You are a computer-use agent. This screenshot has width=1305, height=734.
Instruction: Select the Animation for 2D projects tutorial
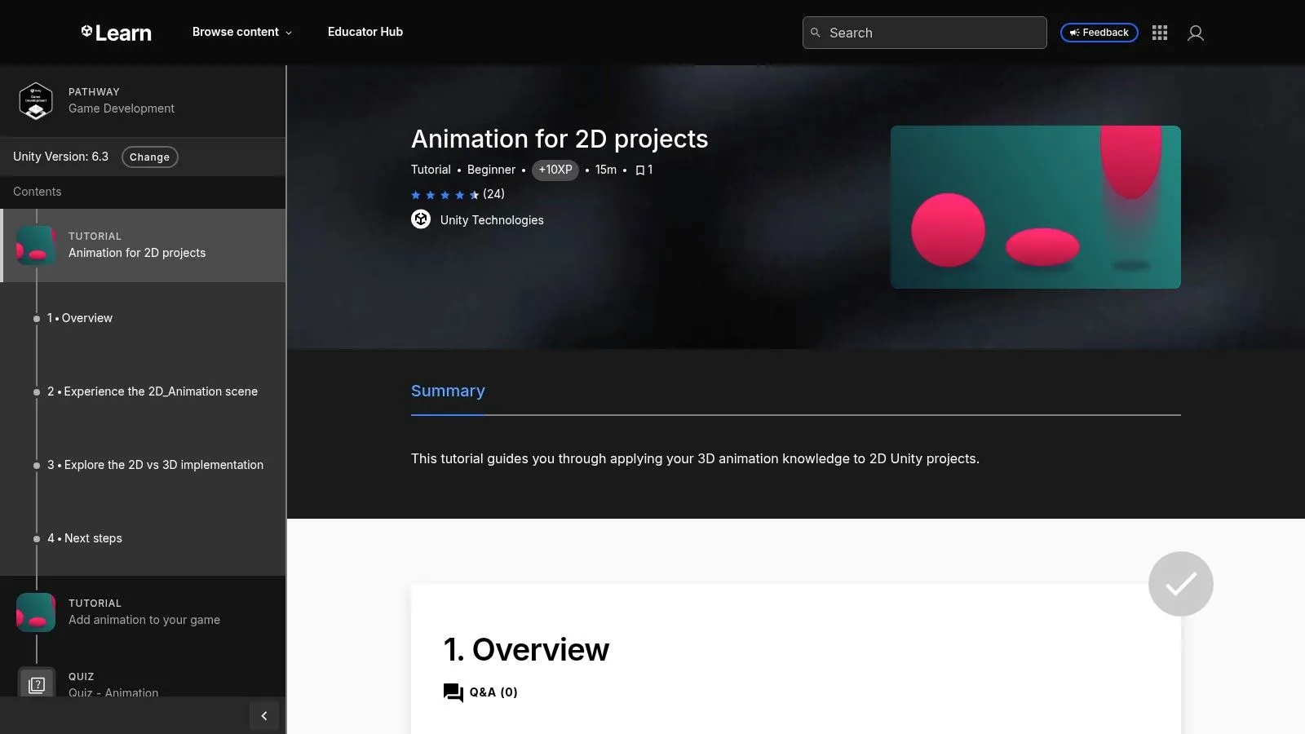tap(143, 245)
